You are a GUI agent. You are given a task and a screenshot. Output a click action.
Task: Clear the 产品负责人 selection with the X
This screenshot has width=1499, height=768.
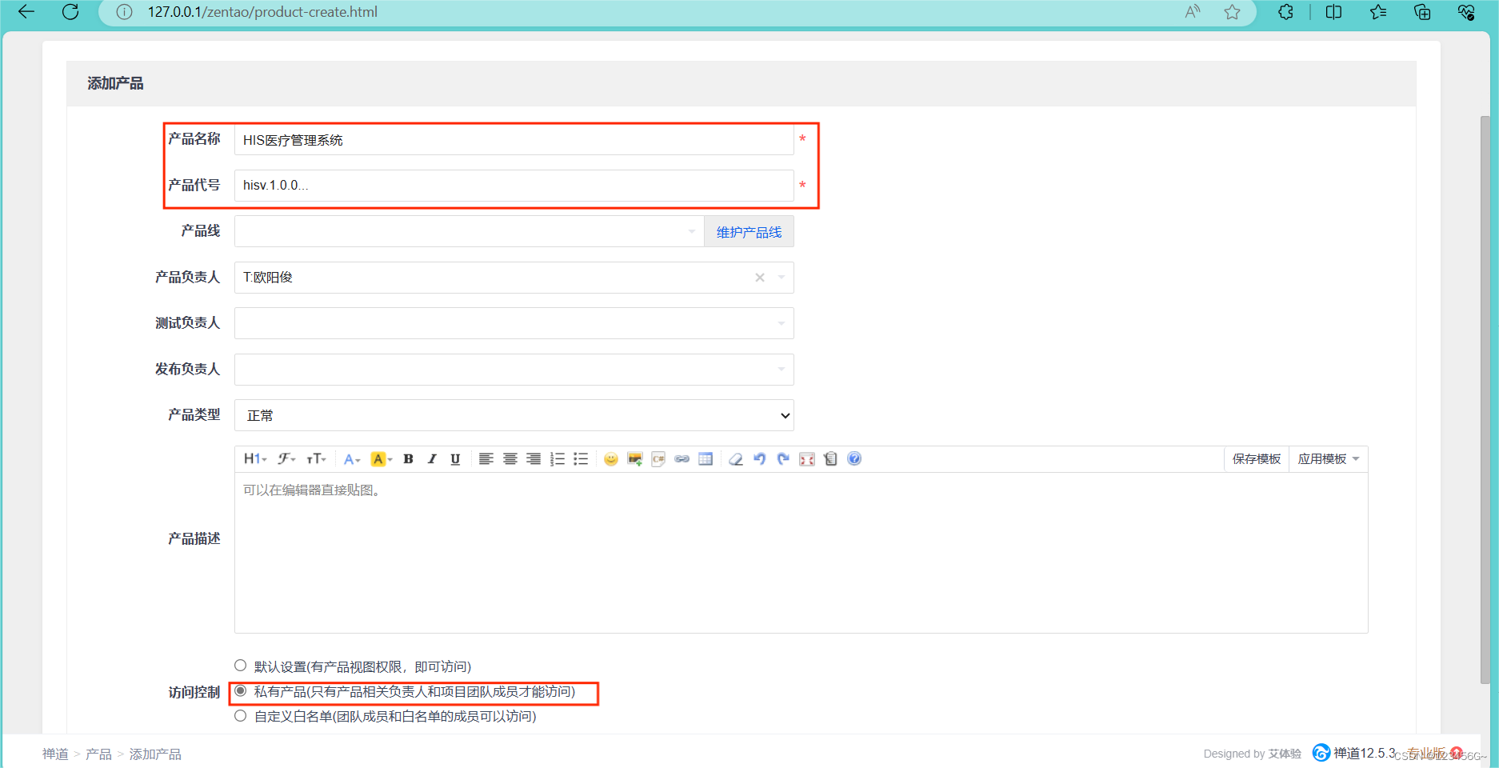[x=760, y=278]
